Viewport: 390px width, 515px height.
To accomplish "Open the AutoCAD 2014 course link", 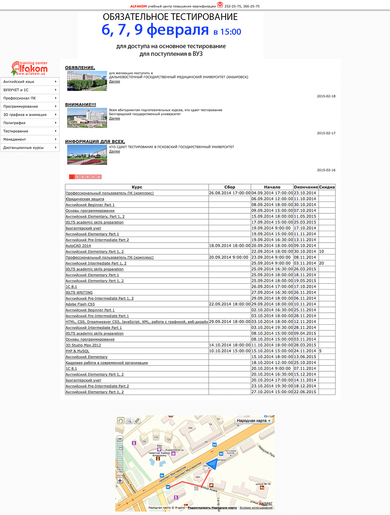I will (x=78, y=246).
